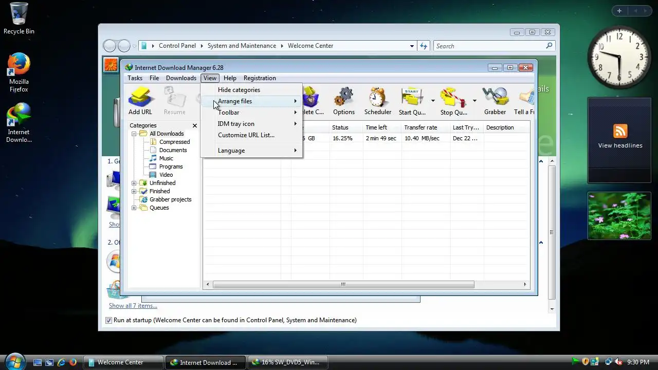Click Show Desktop quick launch icon

click(x=38, y=362)
